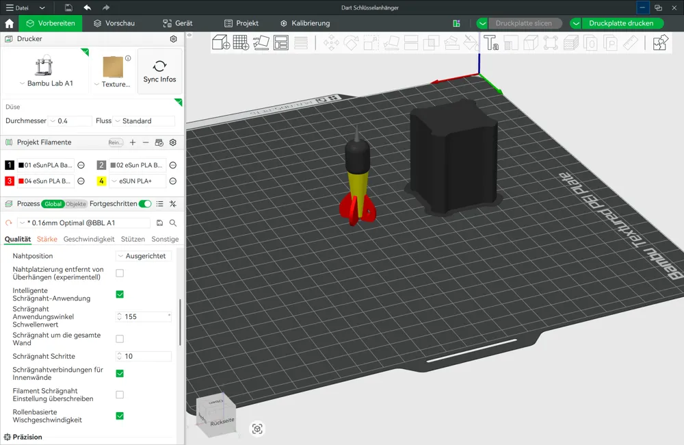Enable Nahtplatzierung entfernt von Überhängen checkbox
684x445 pixels.
click(x=120, y=273)
